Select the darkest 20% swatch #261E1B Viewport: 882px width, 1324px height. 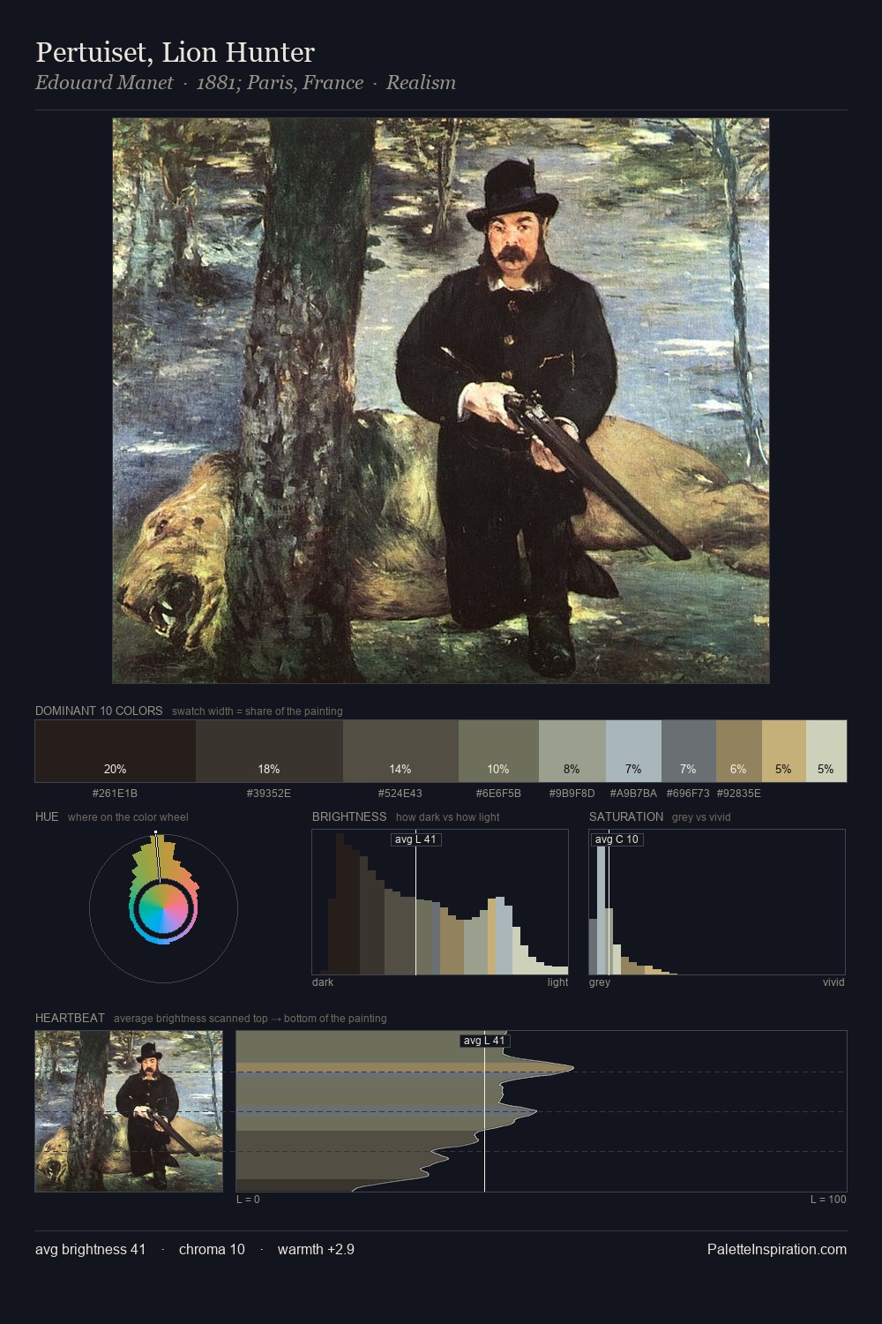click(x=116, y=751)
